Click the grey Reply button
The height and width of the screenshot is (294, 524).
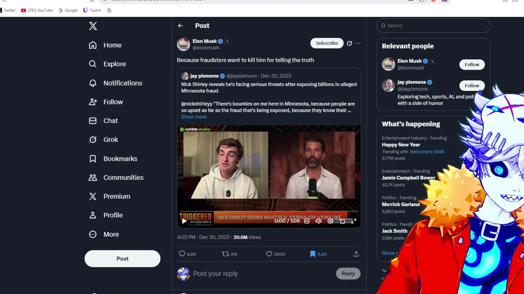[348, 274]
